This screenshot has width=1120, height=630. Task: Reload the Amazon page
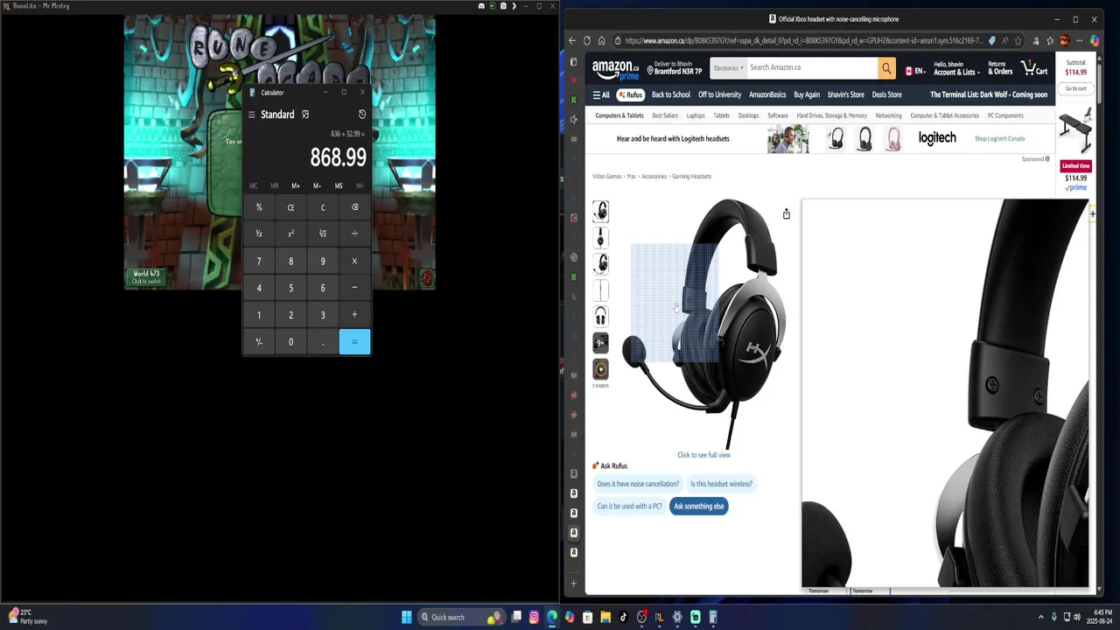pos(587,40)
